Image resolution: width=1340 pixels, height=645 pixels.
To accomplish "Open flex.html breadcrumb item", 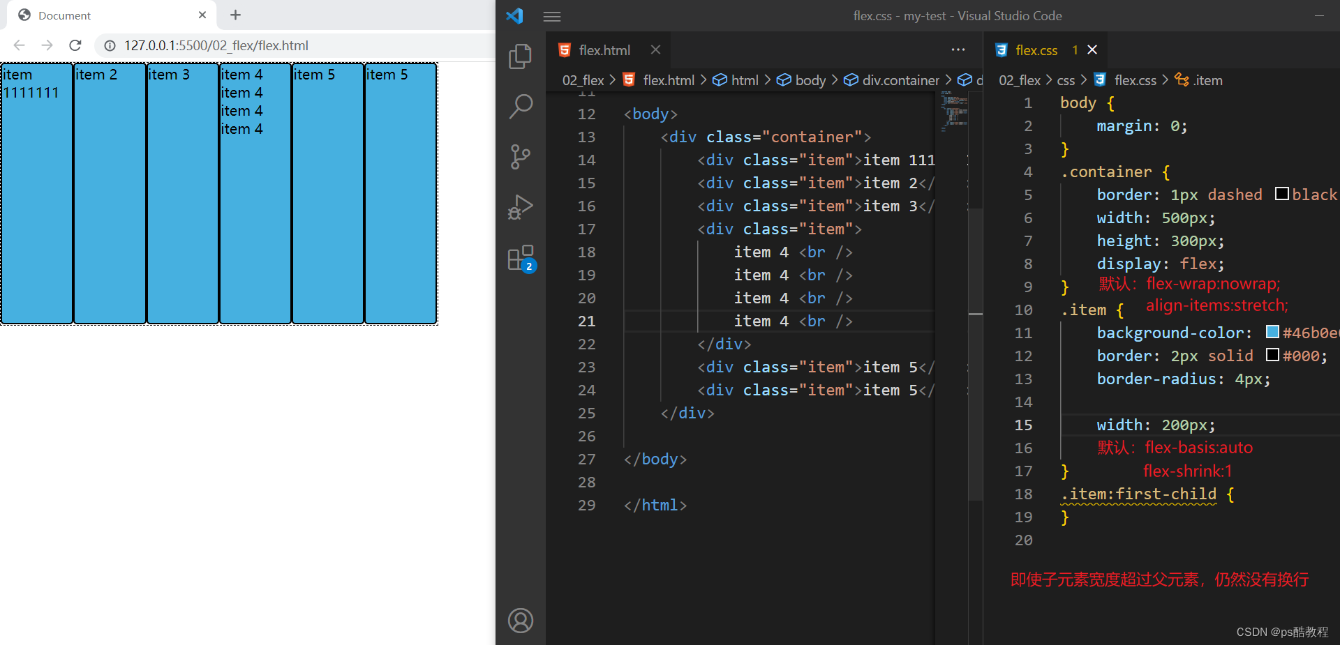I will click(659, 80).
